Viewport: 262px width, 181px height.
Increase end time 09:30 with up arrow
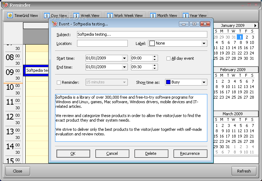pyautogui.click(x=154, y=65)
